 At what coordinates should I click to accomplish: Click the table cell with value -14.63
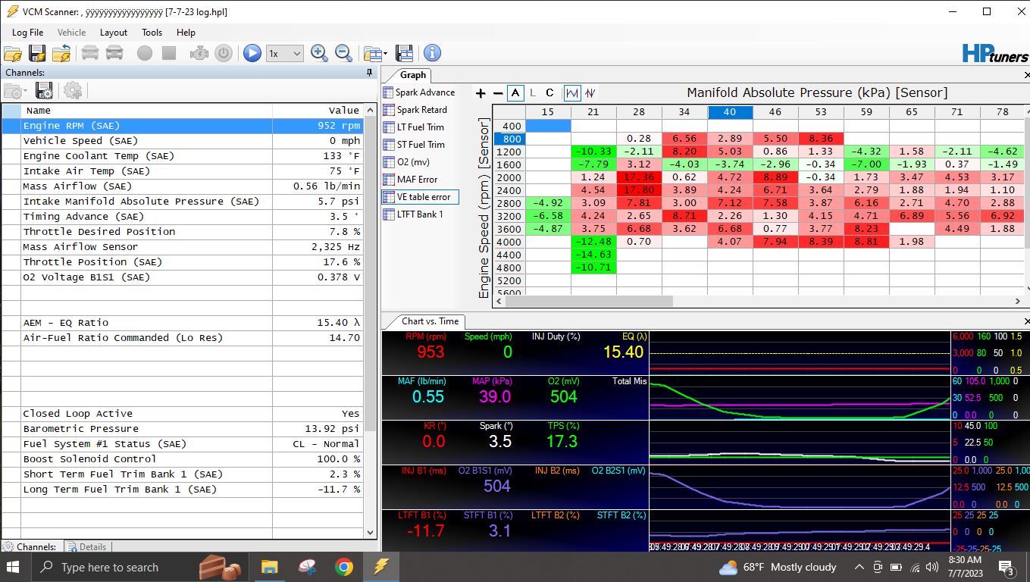pyautogui.click(x=593, y=255)
